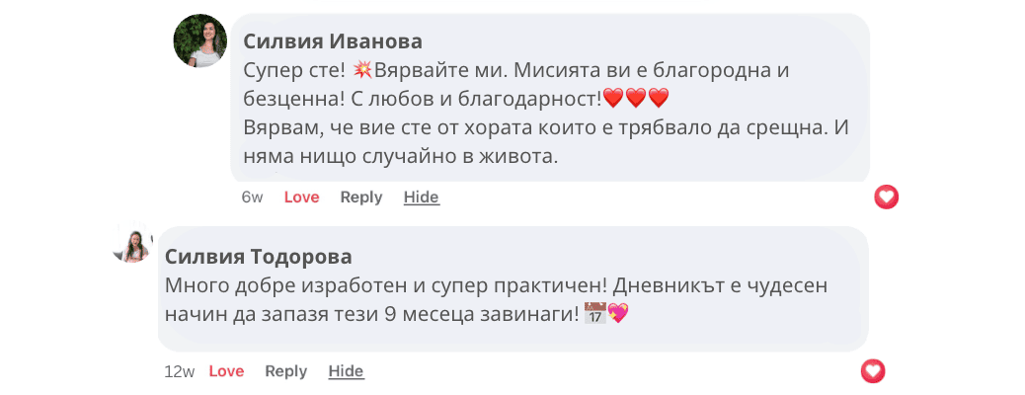Toggle Love on Силвия Тодорова's comment
The image size is (1025, 395).
pos(226,371)
